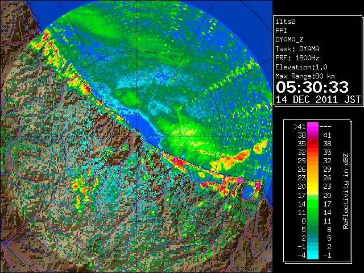Click the '---' marker beside >41
Screen dimensions: 364x273
pyautogui.click(x=325, y=126)
